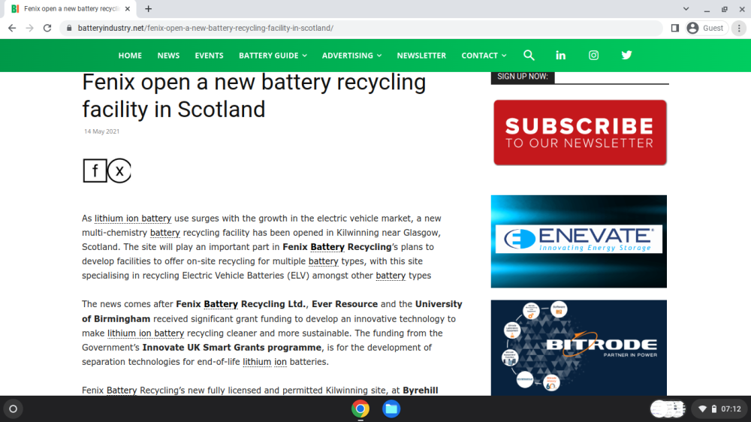Open Chrome three-dot menu

point(739,29)
